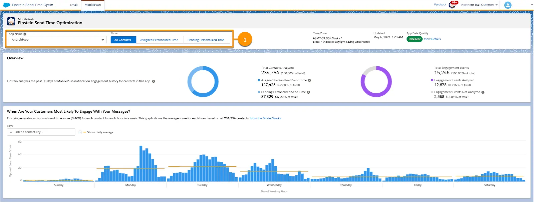Toggle Show daily average checkbox

[x=80, y=132]
